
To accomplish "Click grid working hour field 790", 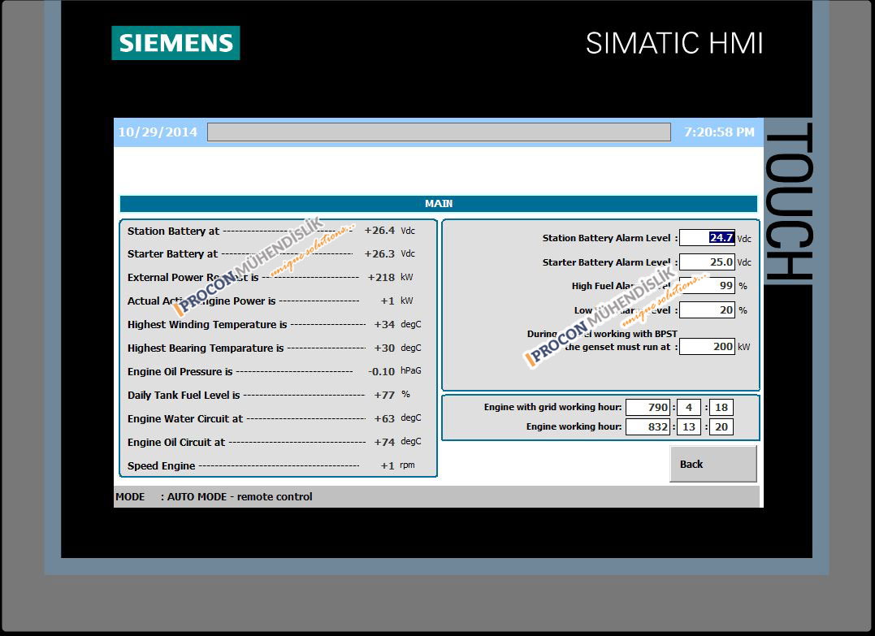I will tap(648, 407).
